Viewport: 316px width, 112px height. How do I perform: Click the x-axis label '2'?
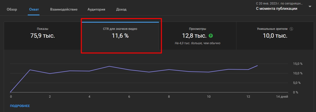pos(50,97)
